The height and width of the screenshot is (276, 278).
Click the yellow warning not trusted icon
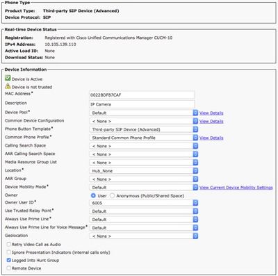point(8,86)
